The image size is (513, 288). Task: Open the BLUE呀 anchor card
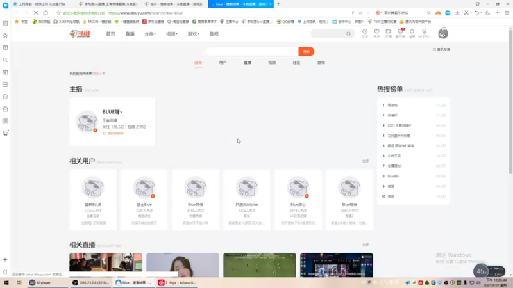pos(112,122)
